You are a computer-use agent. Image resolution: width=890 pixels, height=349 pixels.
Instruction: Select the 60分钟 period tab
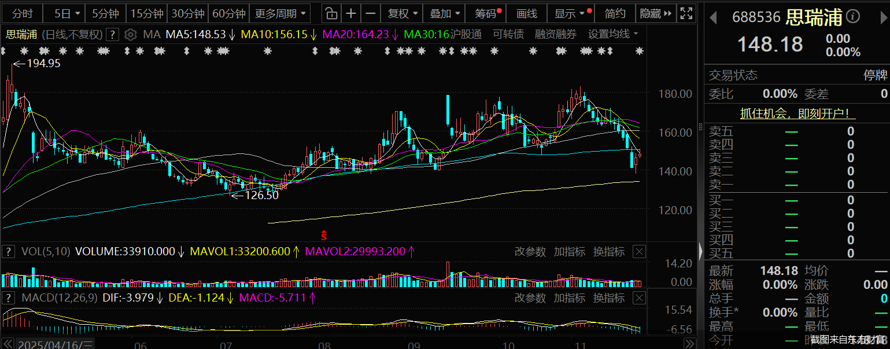click(228, 13)
